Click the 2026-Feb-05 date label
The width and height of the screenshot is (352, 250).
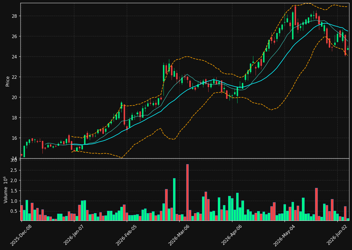click(x=127, y=235)
